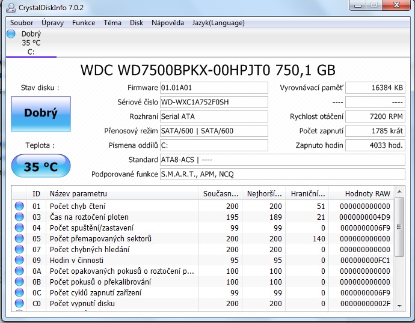
Task: Click the scrollbar up arrow in attribute list
Action: [399, 192]
